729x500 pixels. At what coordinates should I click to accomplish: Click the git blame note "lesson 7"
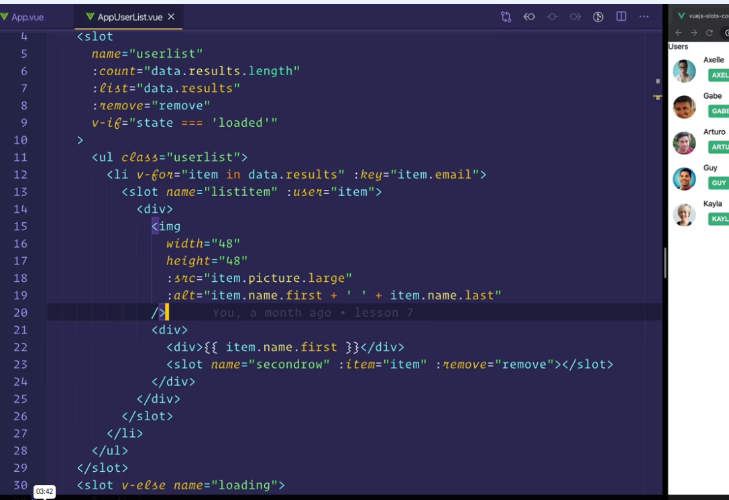[x=384, y=313]
